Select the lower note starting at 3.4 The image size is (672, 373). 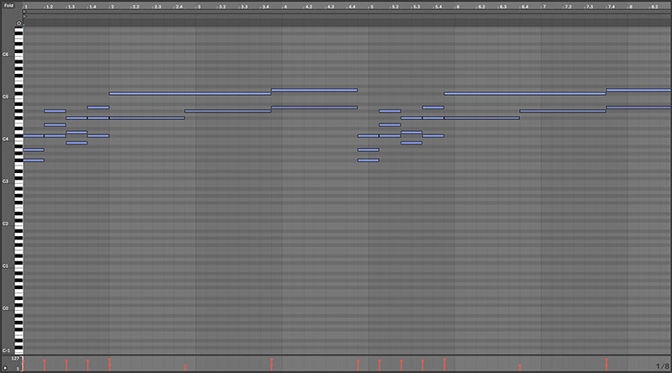pyautogui.click(x=314, y=108)
